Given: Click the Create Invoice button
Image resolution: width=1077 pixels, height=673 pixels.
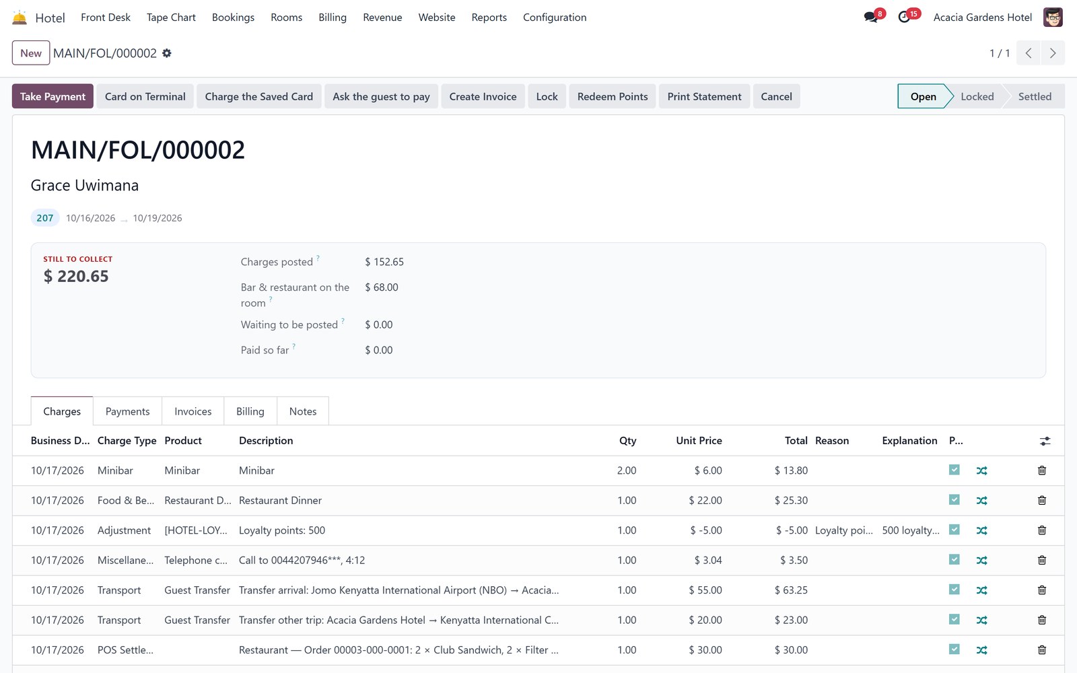Looking at the screenshot, I should (483, 96).
